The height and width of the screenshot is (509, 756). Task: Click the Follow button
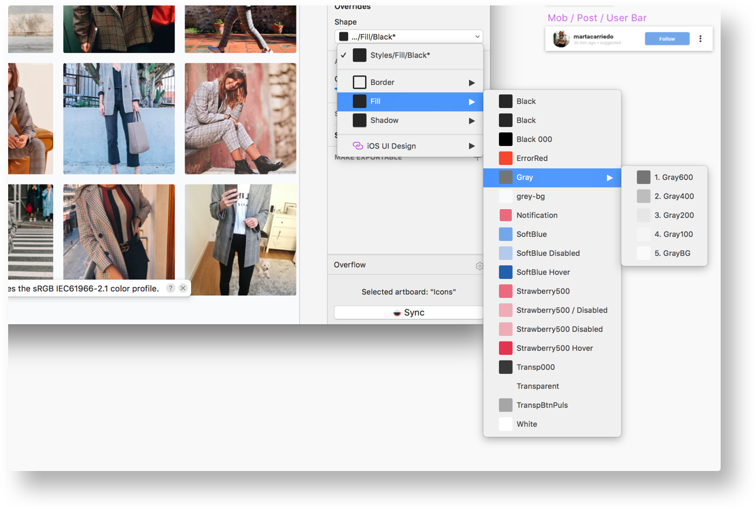667,39
